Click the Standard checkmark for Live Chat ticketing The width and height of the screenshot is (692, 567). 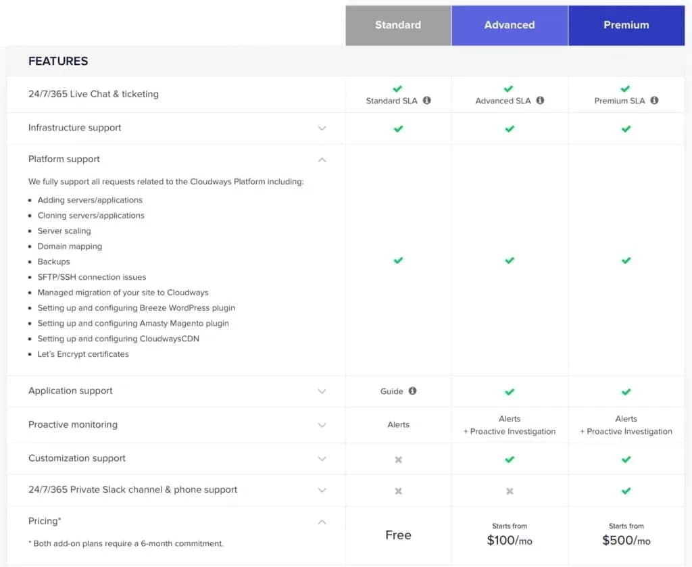click(x=398, y=89)
